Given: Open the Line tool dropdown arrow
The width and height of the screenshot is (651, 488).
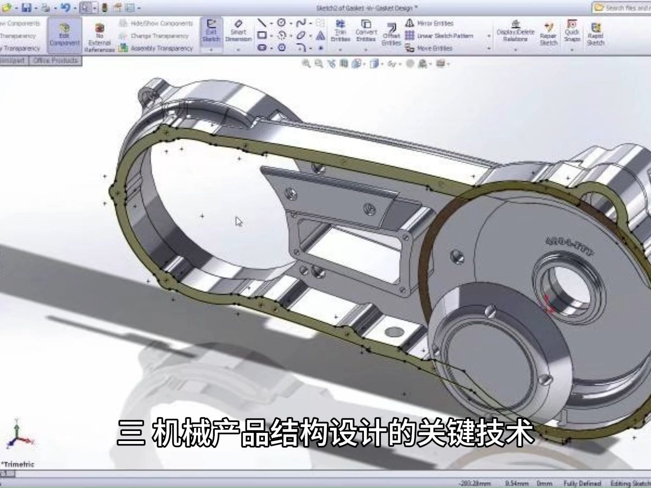Looking at the screenshot, I should click(x=270, y=23).
